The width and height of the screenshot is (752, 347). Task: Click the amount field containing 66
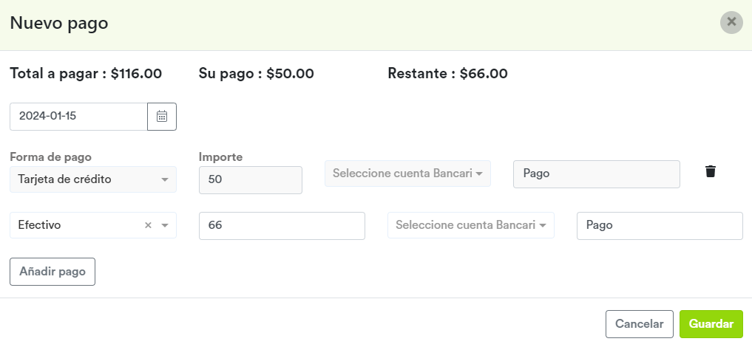click(x=282, y=225)
